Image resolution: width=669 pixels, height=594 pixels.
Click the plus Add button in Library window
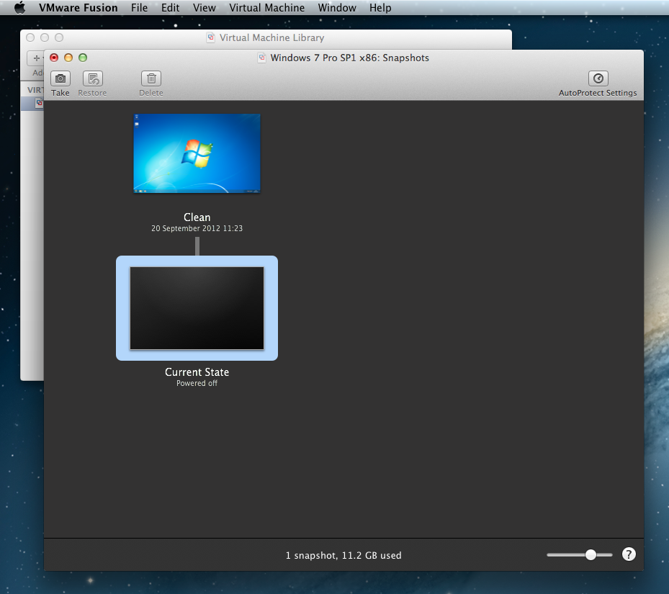(36, 58)
